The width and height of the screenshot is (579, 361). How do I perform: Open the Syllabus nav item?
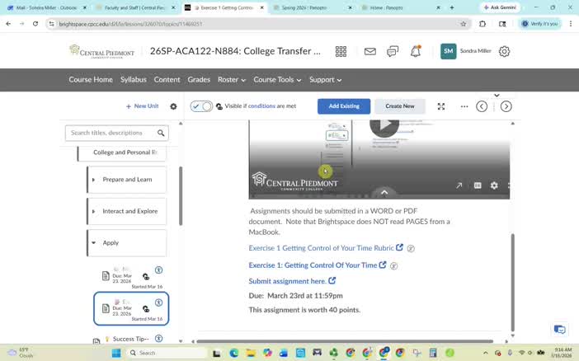click(x=134, y=80)
